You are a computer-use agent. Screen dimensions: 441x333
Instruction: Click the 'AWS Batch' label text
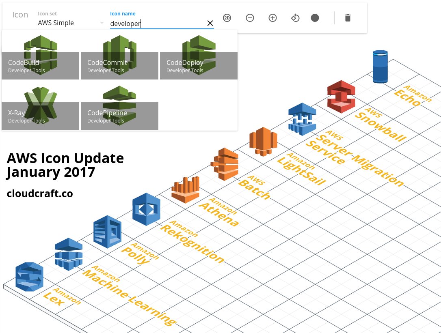pos(254,187)
